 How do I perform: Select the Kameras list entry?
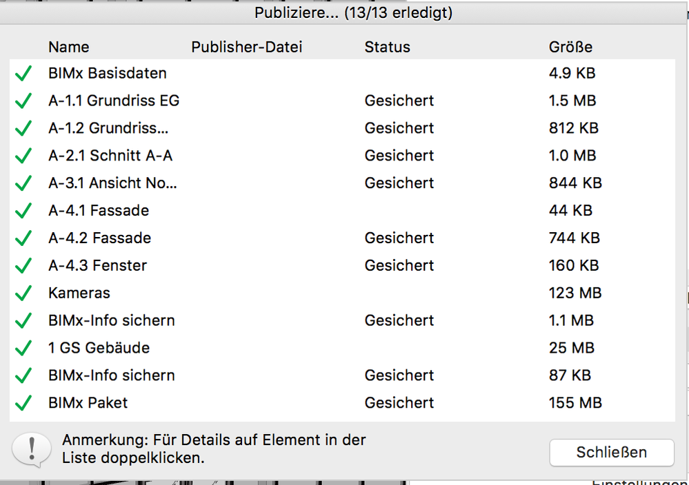point(79,293)
